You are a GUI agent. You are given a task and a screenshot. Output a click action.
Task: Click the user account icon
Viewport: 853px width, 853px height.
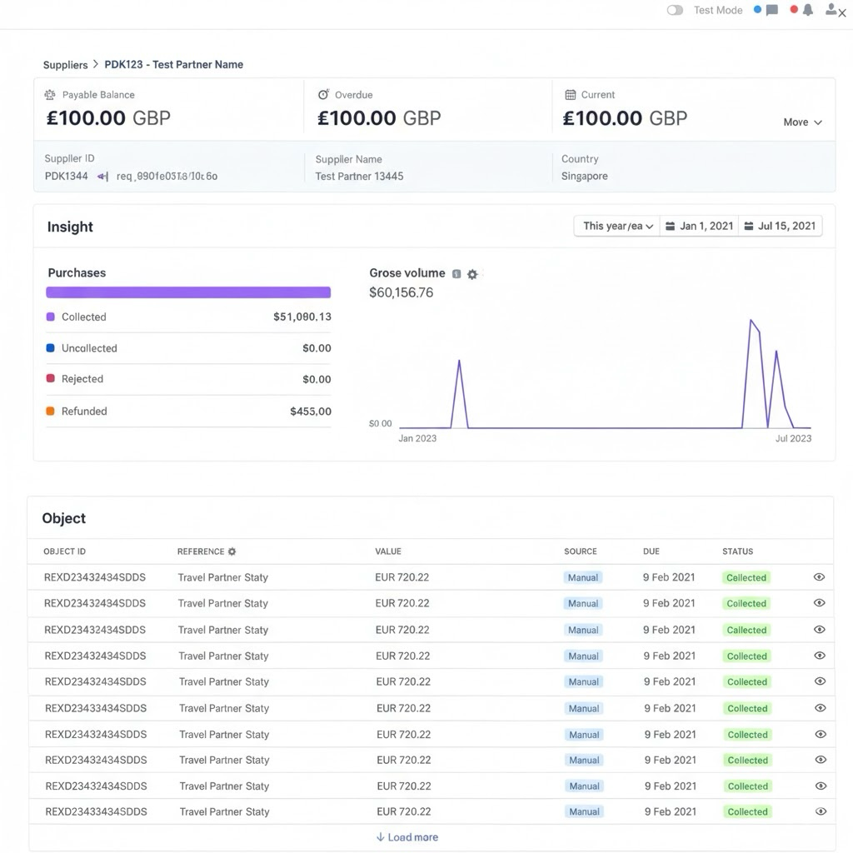(831, 10)
